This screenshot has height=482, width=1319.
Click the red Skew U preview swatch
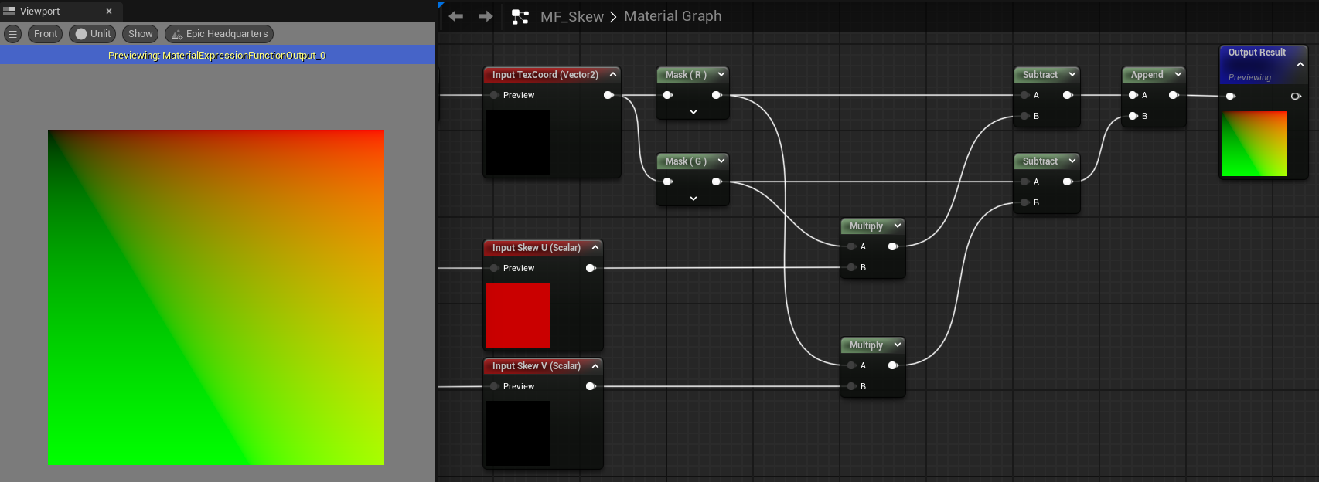(518, 315)
